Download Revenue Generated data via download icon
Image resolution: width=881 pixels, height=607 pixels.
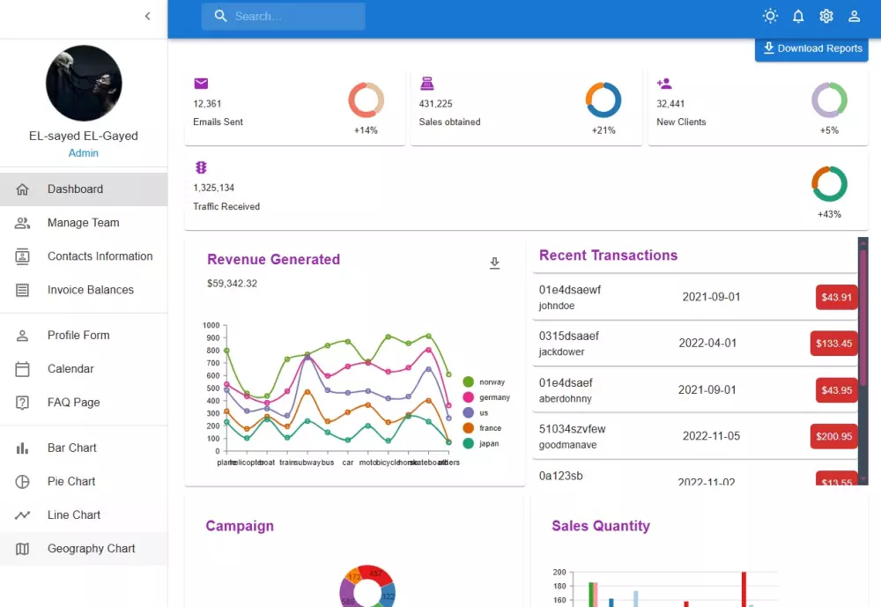pos(494,263)
